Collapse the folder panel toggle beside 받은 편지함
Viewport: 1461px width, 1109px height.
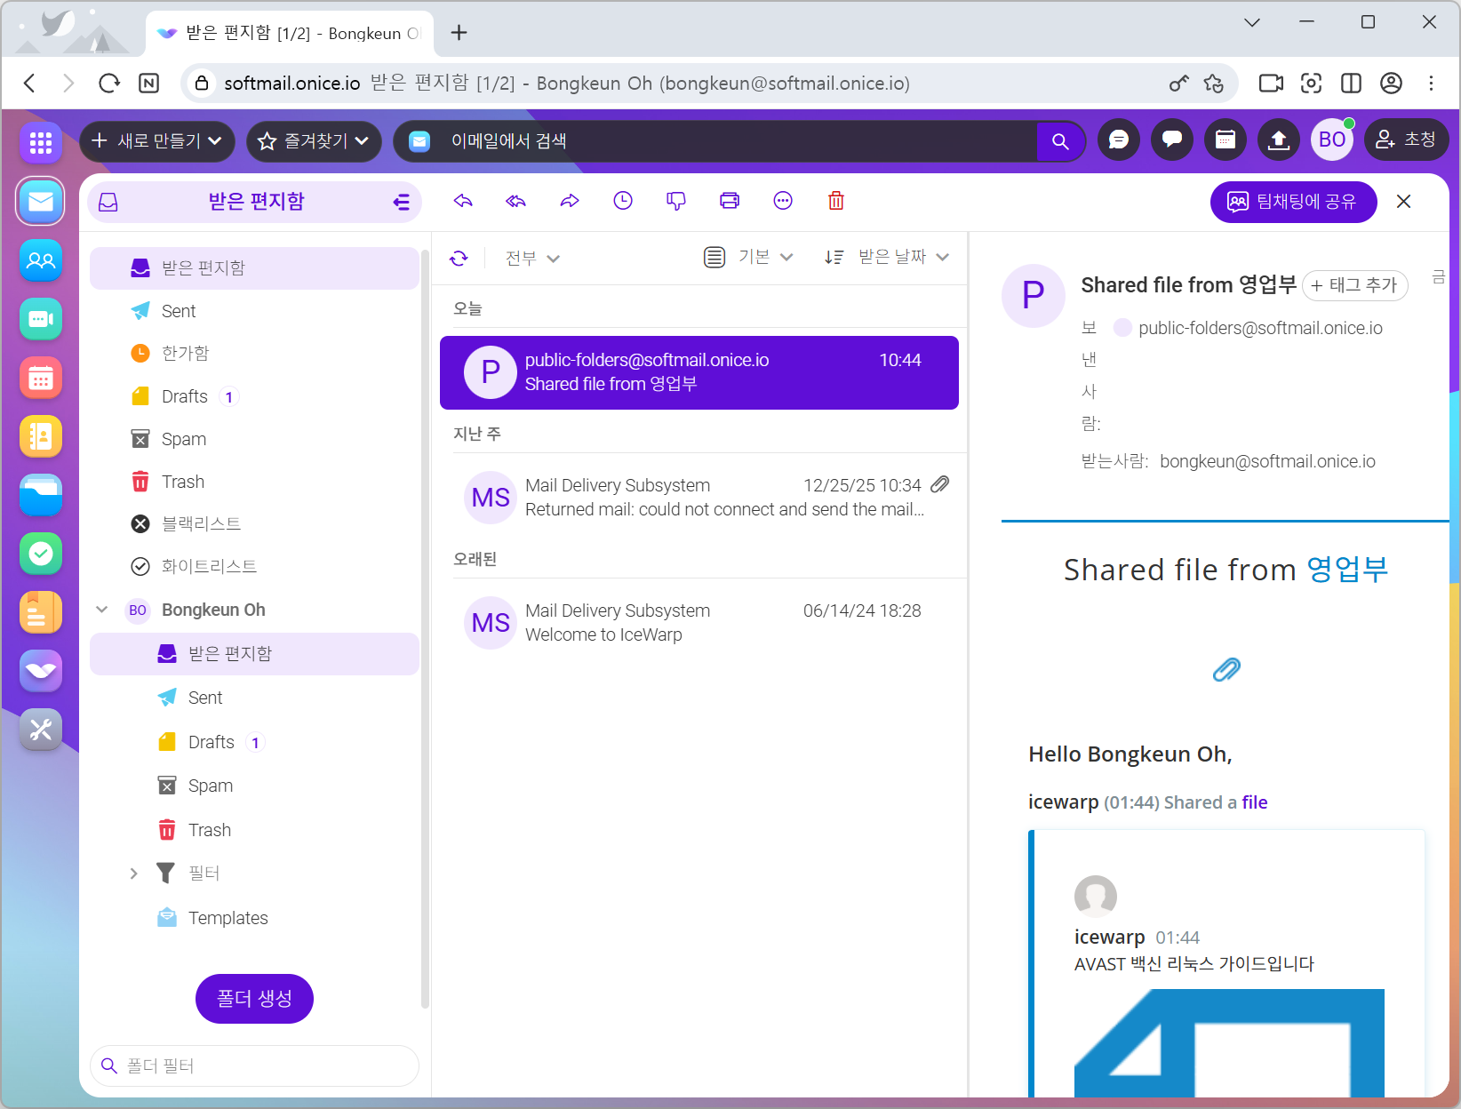(x=402, y=203)
